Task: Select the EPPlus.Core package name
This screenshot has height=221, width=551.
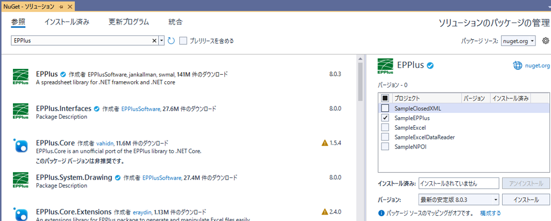Action: click(x=55, y=144)
